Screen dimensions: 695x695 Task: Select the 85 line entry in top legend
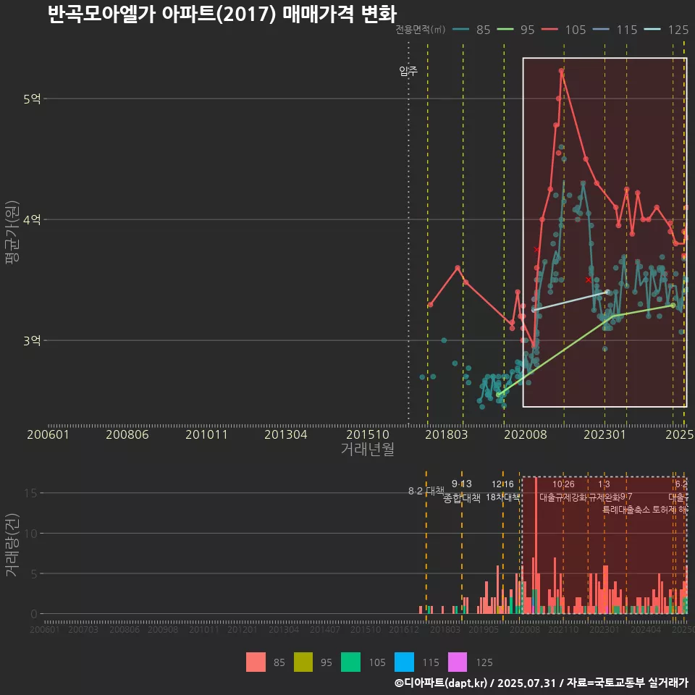[471, 30]
